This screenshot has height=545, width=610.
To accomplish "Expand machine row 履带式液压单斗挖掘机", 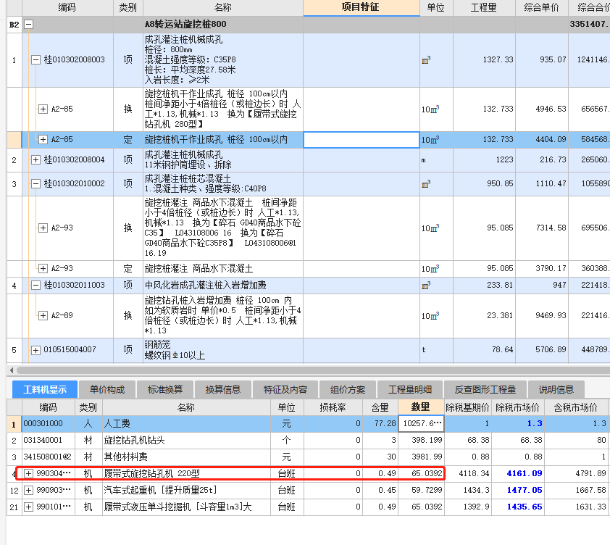I will click(28, 507).
